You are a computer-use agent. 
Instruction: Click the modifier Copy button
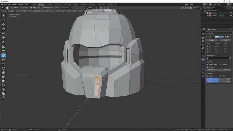coord(225,40)
